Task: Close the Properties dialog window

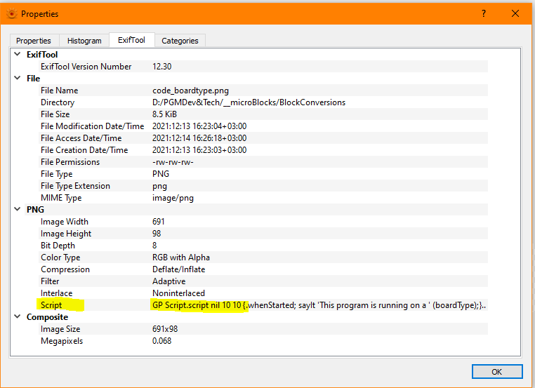Action: point(515,13)
